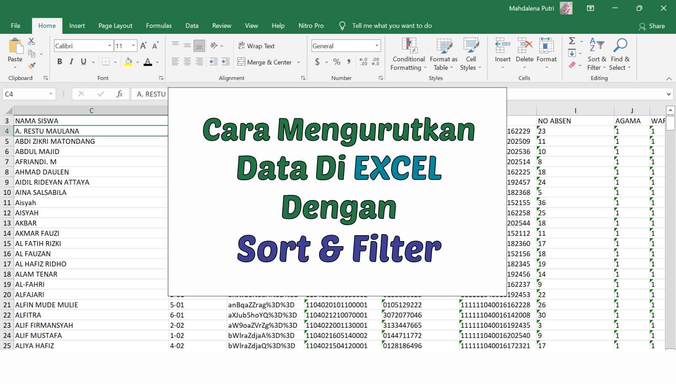Expand the Name Box dropdown arrow
The image size is (676, 384).
(51, 94)
